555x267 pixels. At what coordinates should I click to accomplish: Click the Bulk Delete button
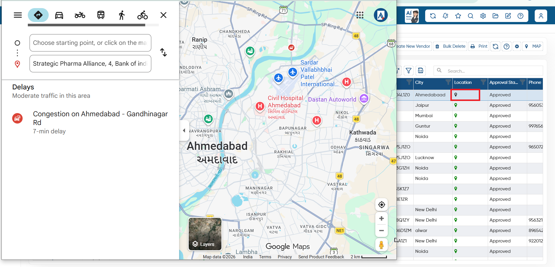450,46
